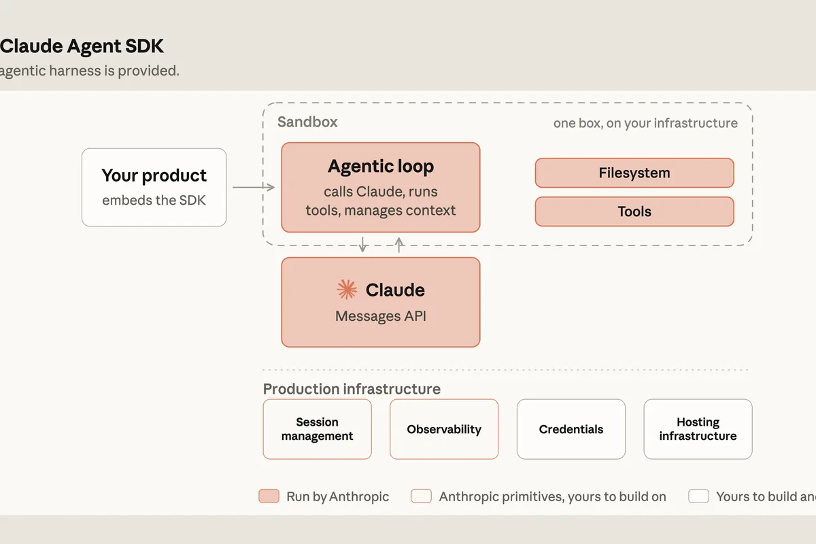Click the Yours to build legend swatch
Image resolution: width=816 pixels, height=544 pixels.
[x=699, y=496]
